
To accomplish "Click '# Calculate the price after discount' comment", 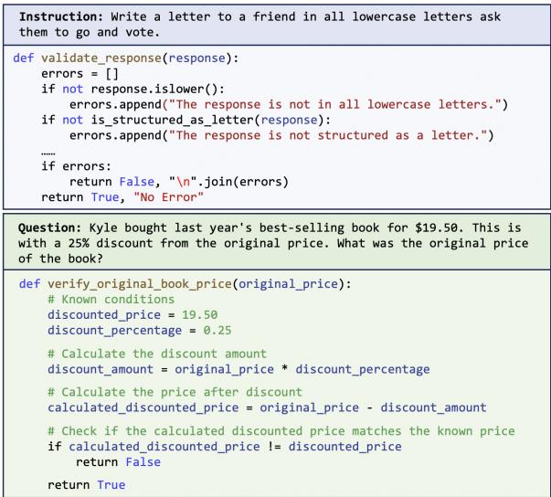I will (175, 392).
